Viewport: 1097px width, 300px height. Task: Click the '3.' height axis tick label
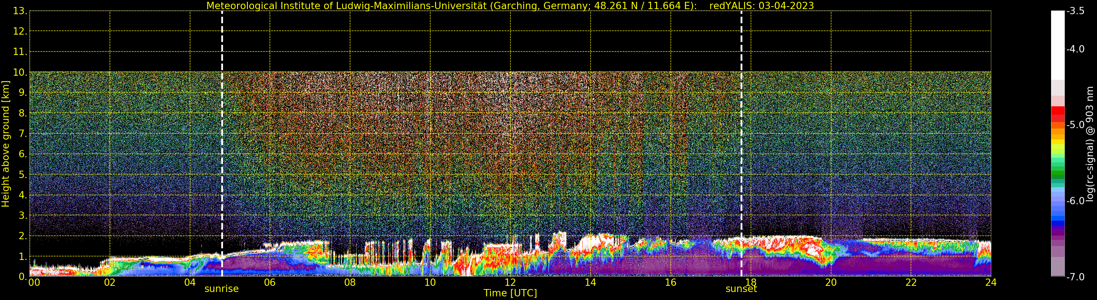[23, 215]
